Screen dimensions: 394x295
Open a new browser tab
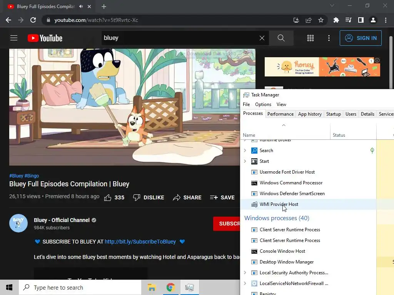pyautogui.click(x=104, y=7)
